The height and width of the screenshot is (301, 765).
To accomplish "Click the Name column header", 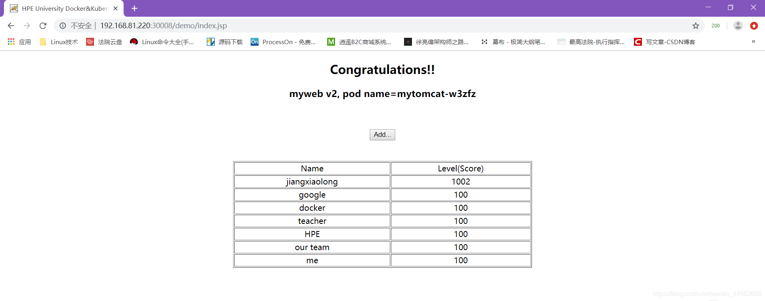I will coord(312,169).
